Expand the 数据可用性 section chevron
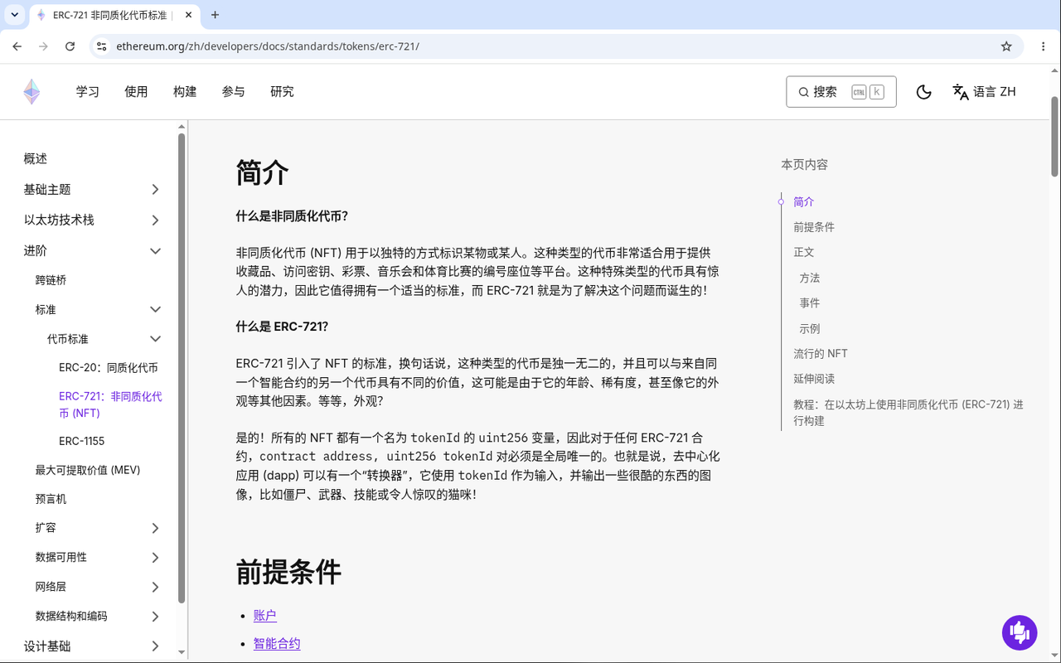 point(155,558)
